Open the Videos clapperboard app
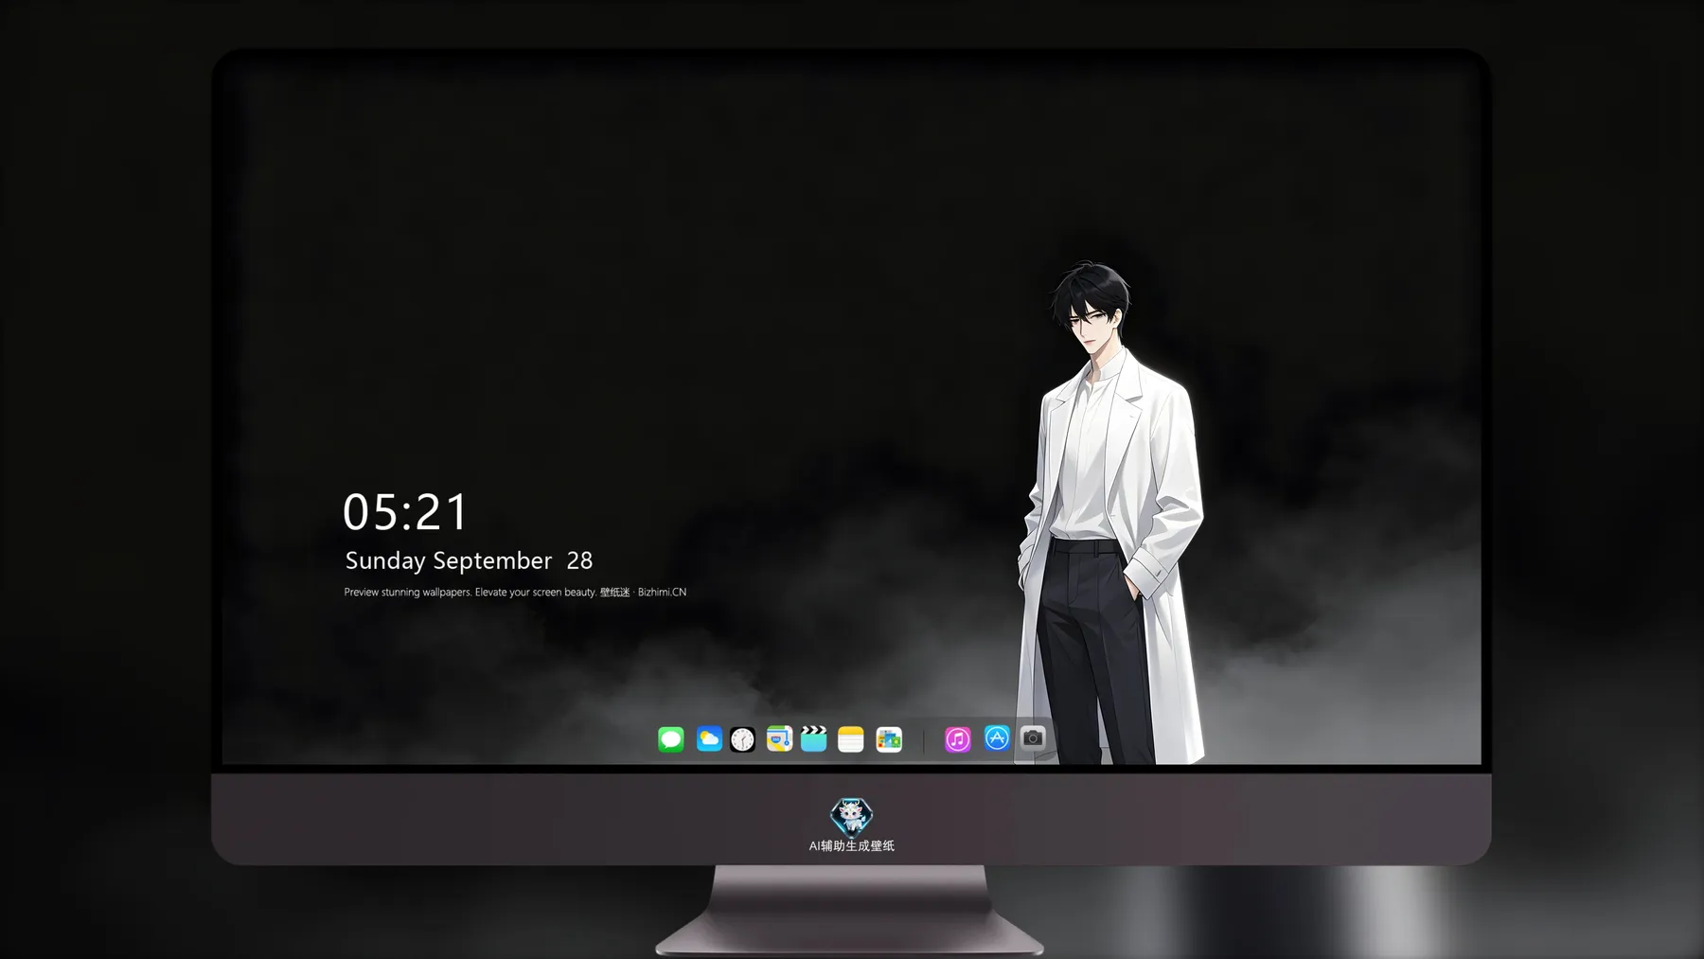Image resolution: width=1704 pixels, height=959 pixels. click(x=814, y=739)
